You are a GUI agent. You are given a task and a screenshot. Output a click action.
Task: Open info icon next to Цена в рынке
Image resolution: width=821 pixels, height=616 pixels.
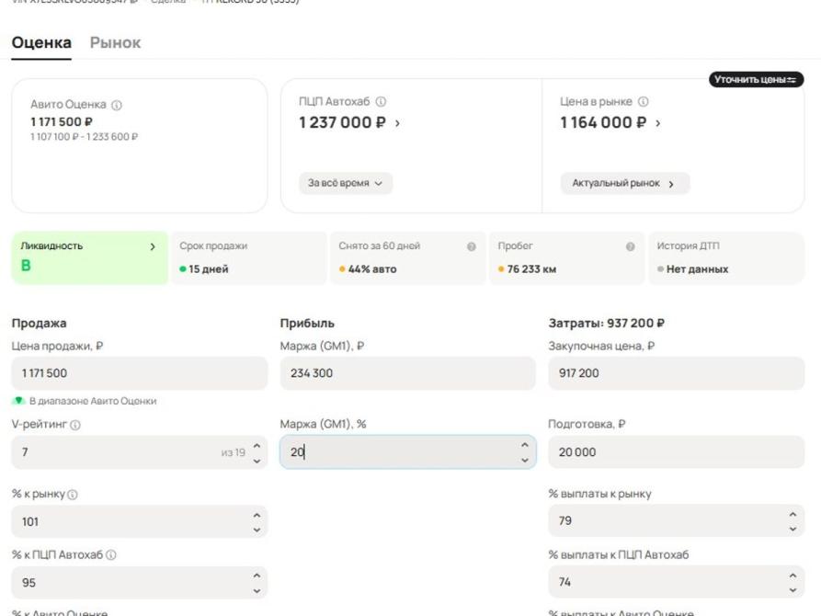[x=644, y=102]
